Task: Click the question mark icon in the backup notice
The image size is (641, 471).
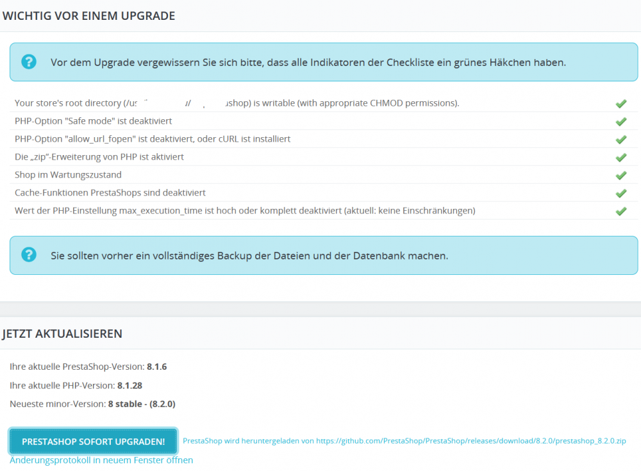Action: (29, 254)
